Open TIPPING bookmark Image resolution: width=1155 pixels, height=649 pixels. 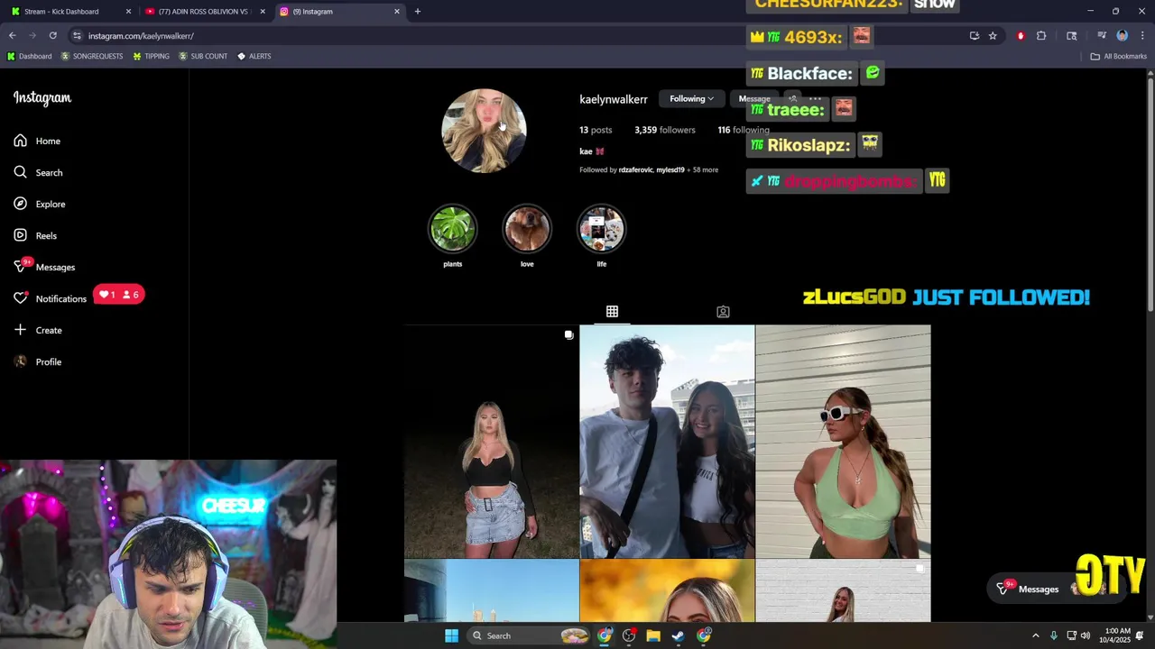tap(151, 56)
